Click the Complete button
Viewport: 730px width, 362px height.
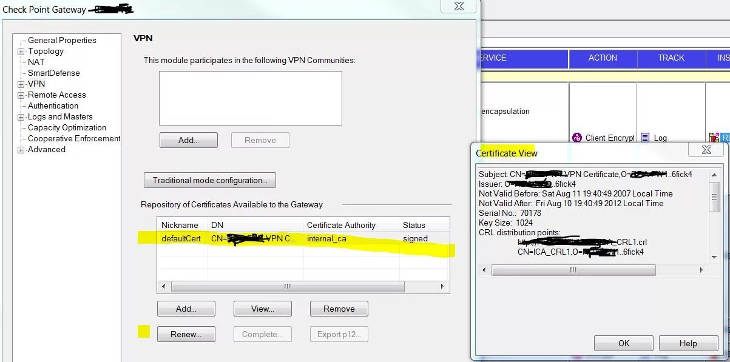click(x=262, y=334)
